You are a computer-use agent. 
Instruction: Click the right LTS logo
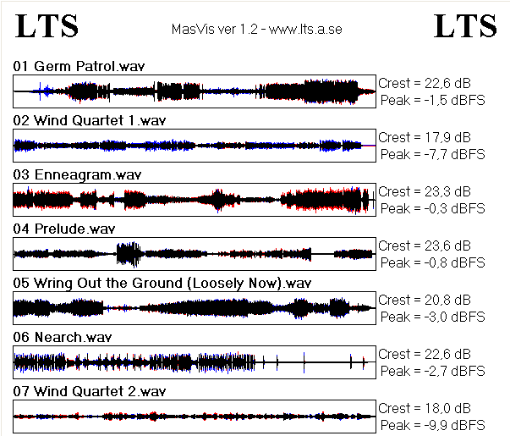pyautogui.click(x=465, y=25)
